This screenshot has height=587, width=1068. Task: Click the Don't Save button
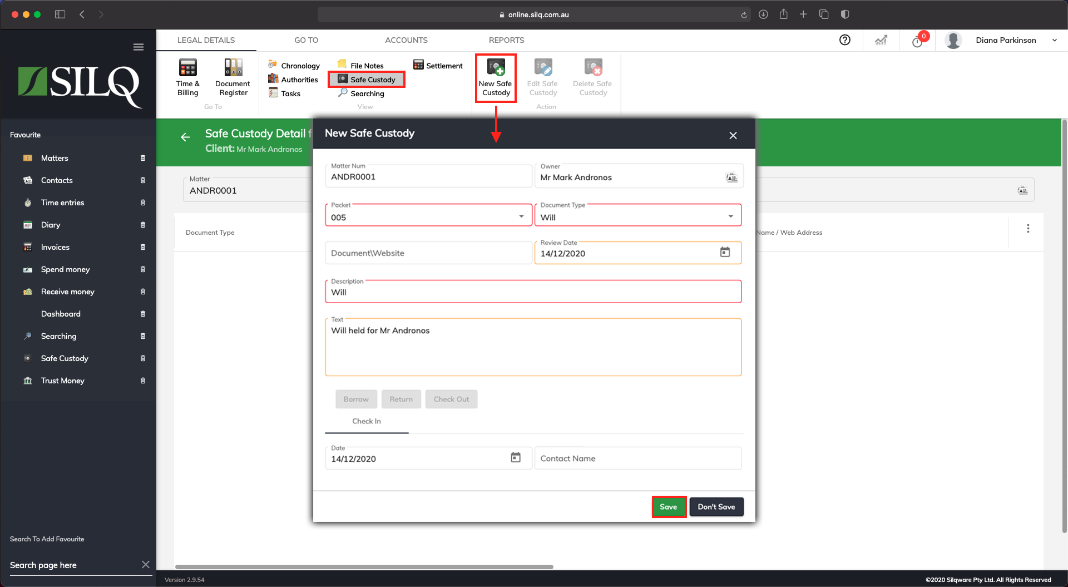pyautogui.click(x=716, y=506)
